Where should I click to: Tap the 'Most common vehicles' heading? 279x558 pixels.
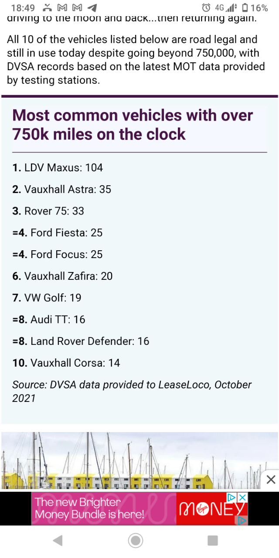133,125
